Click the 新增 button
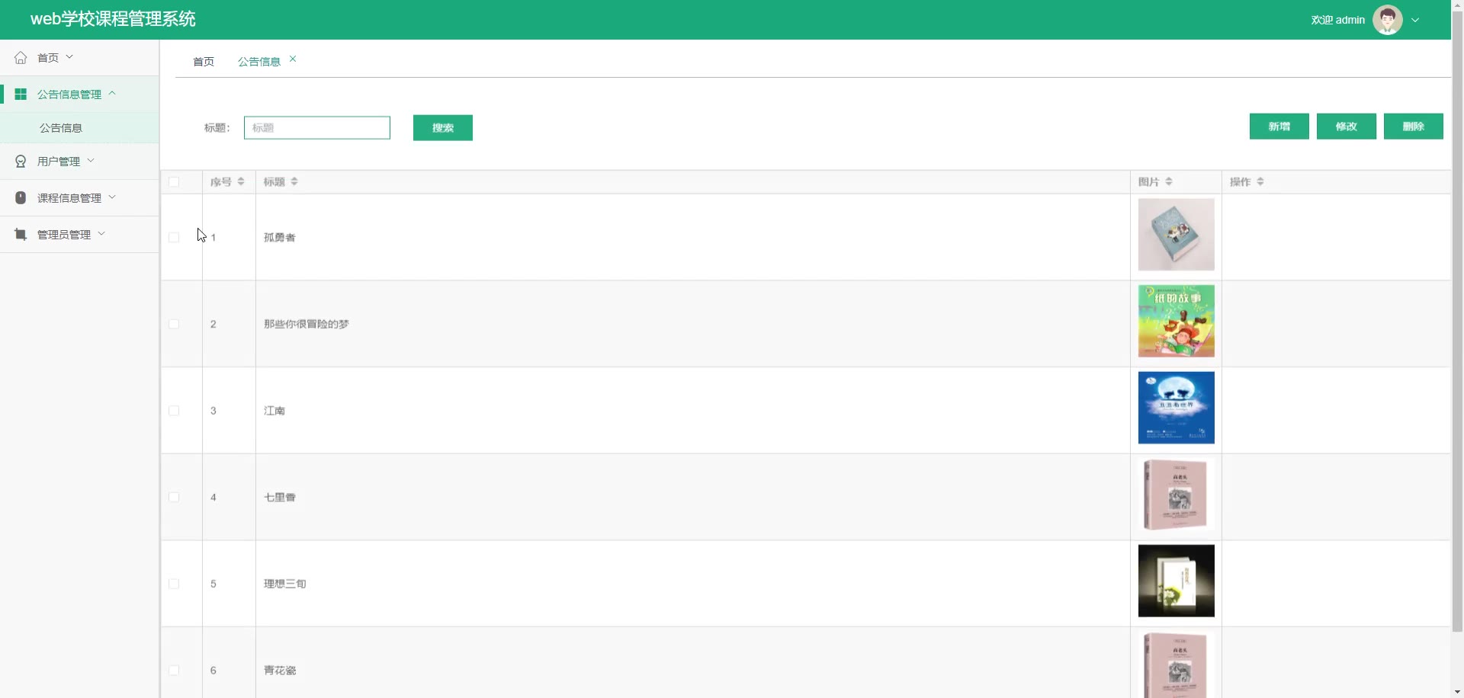This screenshot has width=1464, height=698. [x=1279, y=126]
